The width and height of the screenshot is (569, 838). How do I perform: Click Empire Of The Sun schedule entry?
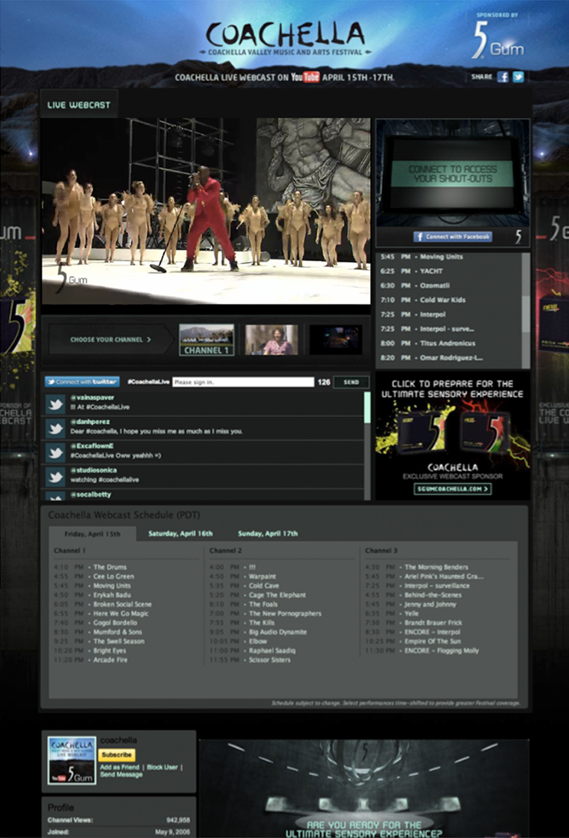(433, 641)
